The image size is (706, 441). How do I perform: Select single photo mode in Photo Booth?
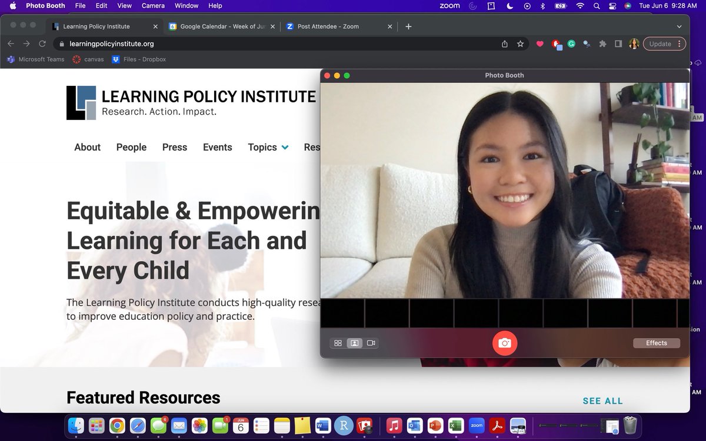[x=354, y=343]
